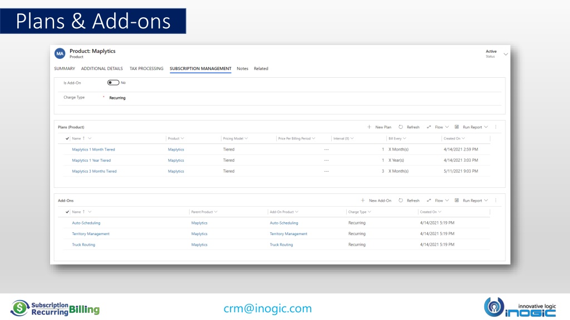Select SUBSCRIPTION MANAGEMENT tab
Viewport: 570px width, 320px height.
[200, 68]
